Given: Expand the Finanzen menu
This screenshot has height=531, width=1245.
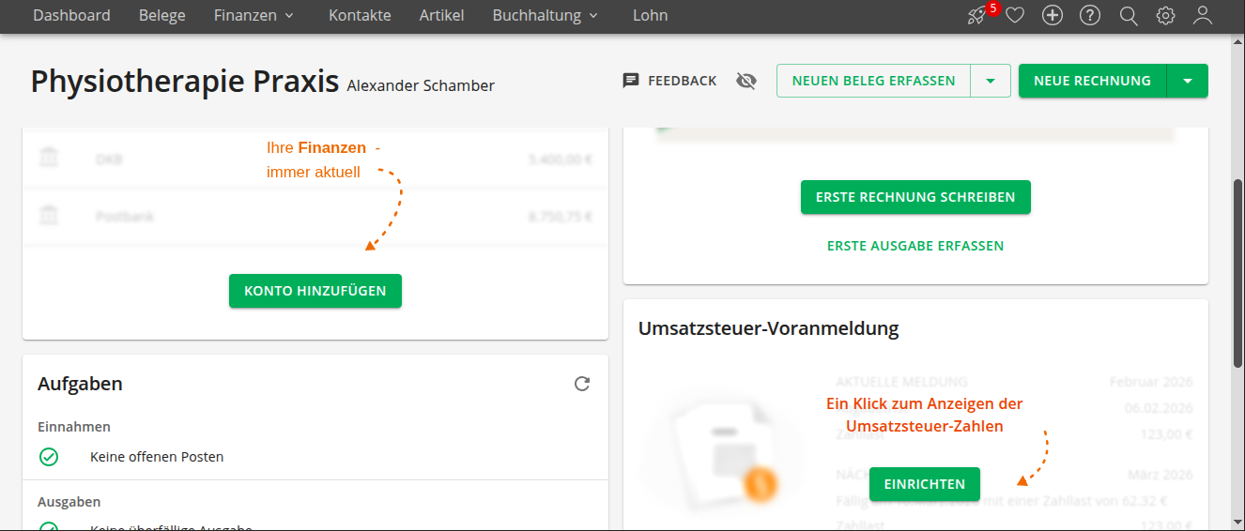Looking at the screenshot, I should 254,15.
